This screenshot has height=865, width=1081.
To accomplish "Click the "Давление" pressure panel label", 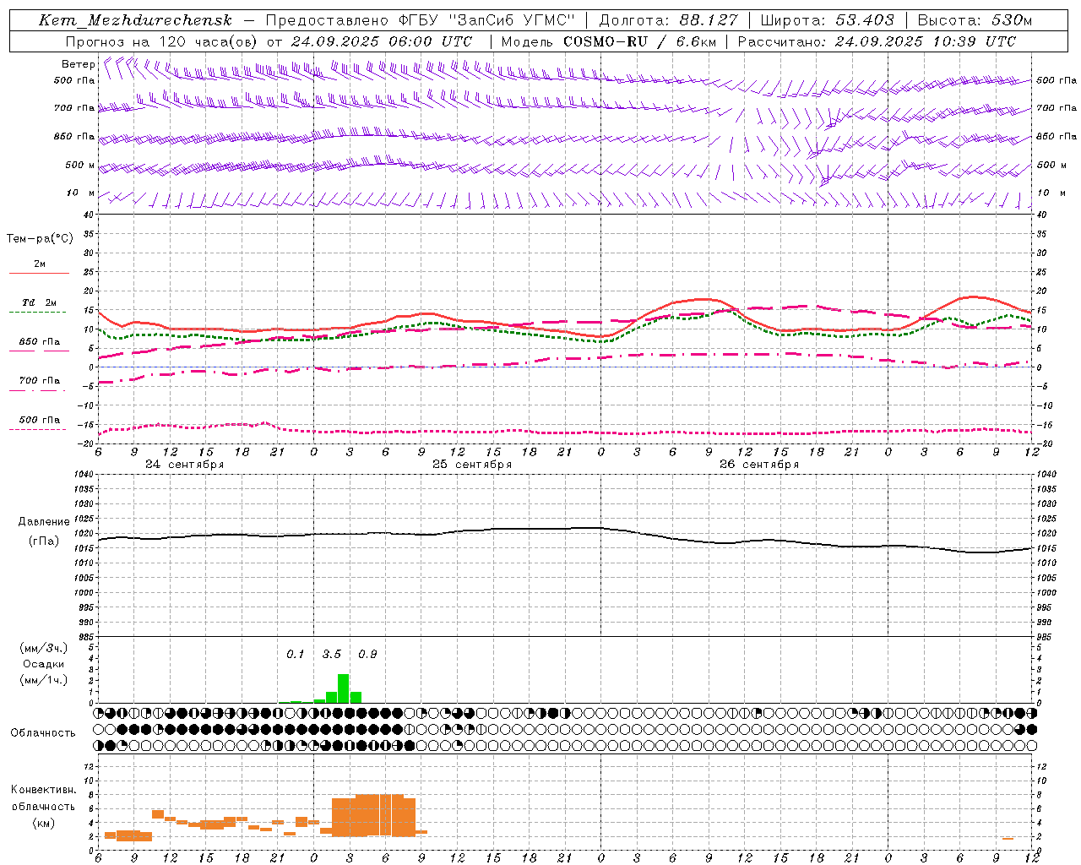I will 44,522.
